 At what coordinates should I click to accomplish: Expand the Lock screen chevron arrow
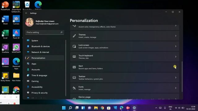[176, 46]
